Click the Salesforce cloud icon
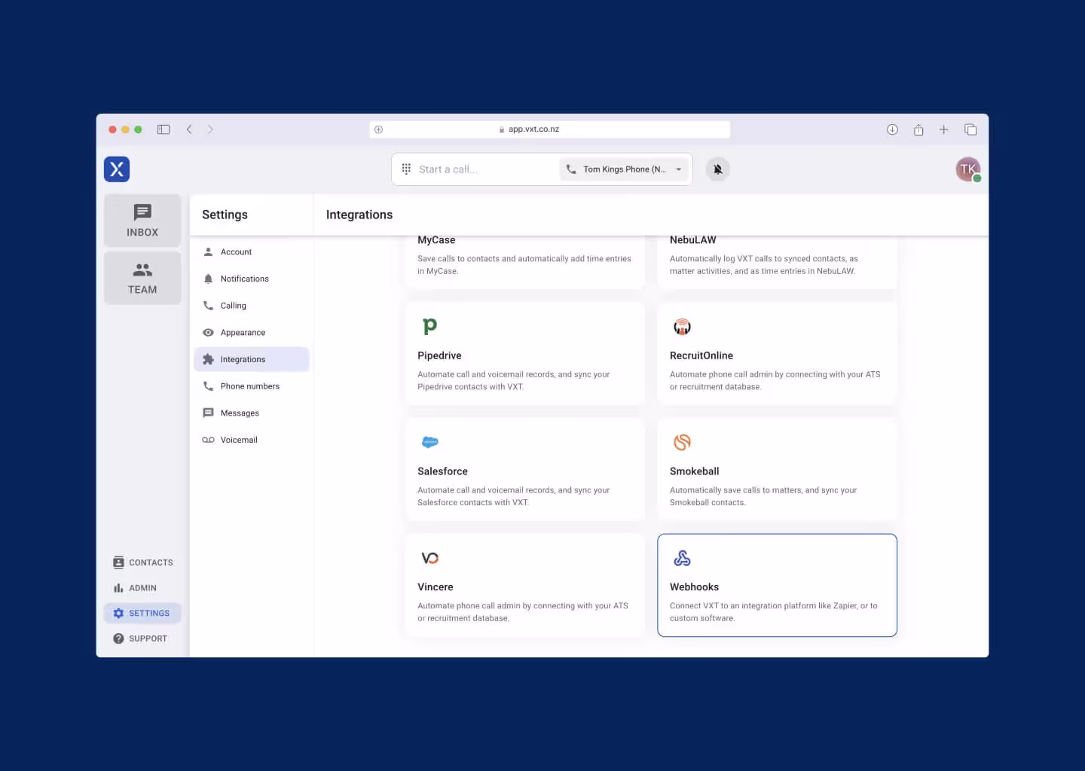 pos(430,442)
